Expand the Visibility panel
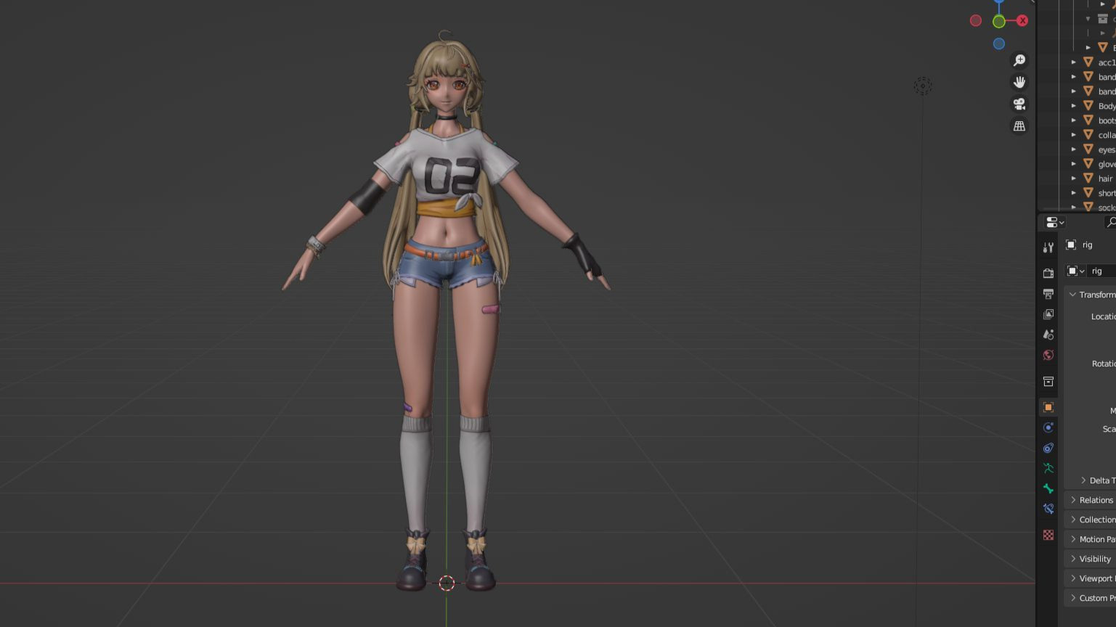The image size is (1116, 627). coord(1073,559)
